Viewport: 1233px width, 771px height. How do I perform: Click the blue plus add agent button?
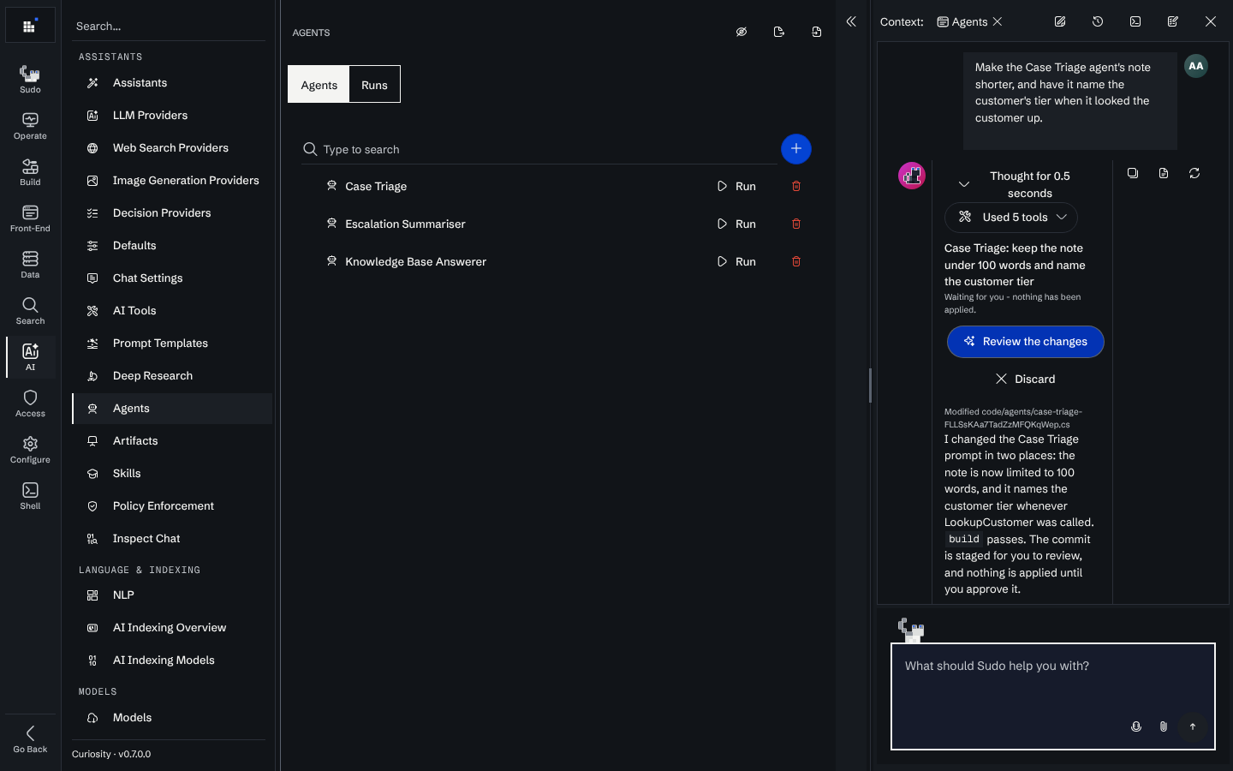coord(795,149)
